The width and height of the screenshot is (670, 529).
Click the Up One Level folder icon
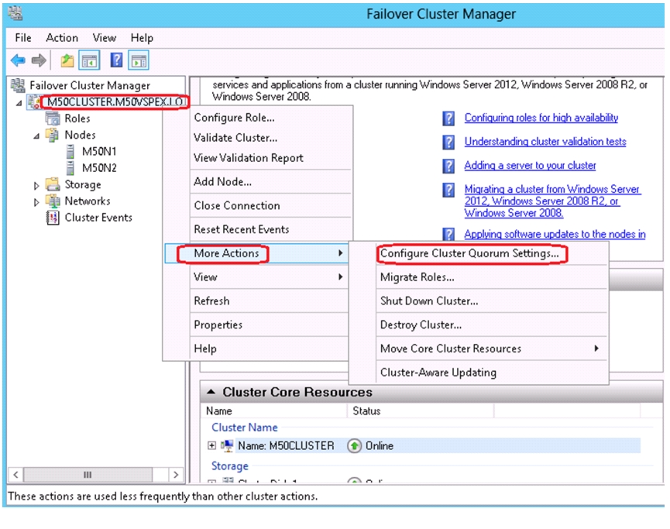(x=67, y=60)
